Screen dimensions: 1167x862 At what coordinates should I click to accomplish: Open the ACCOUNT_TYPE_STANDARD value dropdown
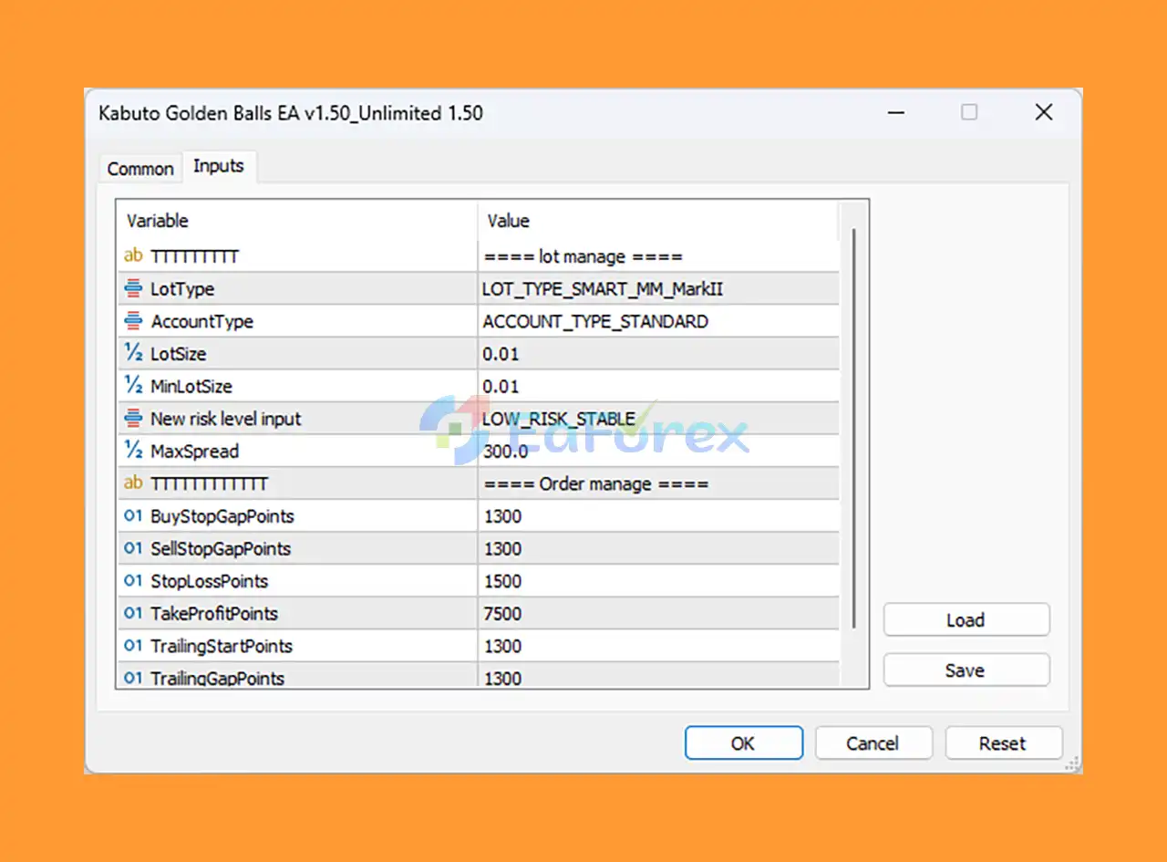[x=658, y=321]
